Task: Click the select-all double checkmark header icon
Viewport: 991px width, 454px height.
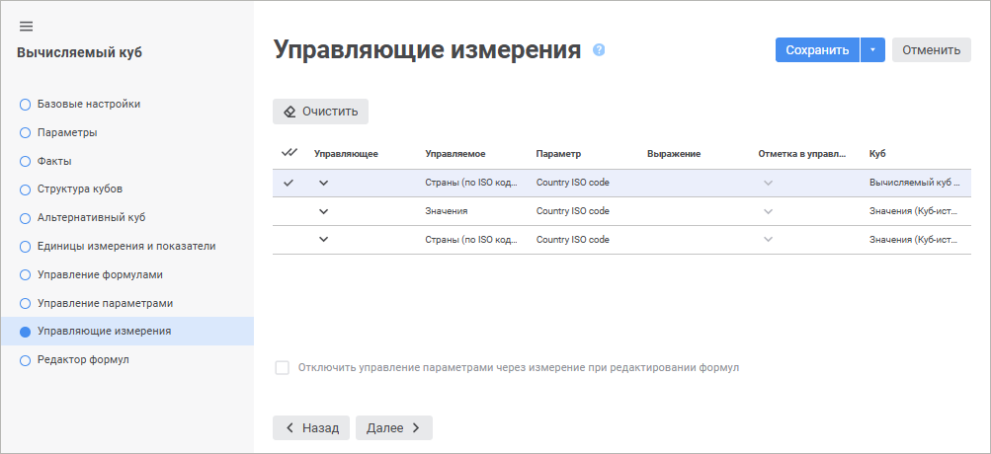Action: pos(289,153)
